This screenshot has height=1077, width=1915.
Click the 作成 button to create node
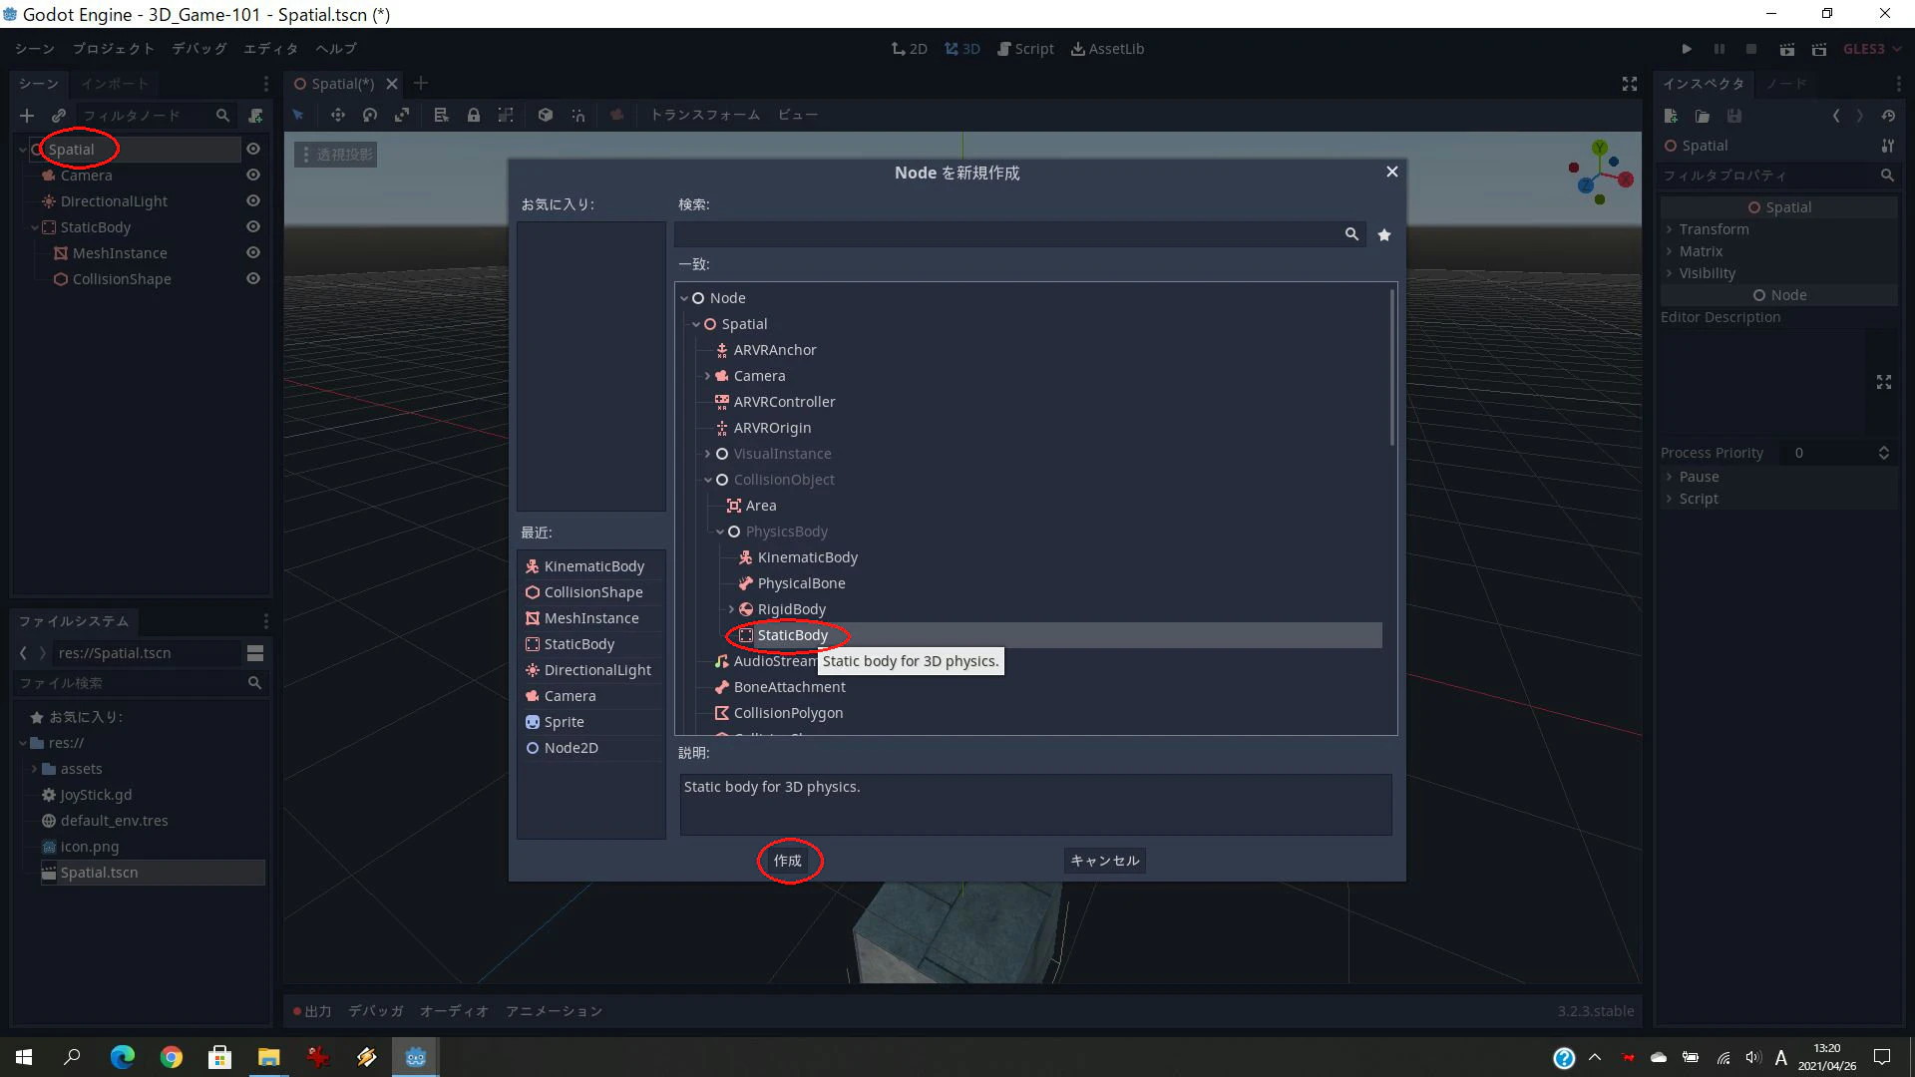(788, 861)
